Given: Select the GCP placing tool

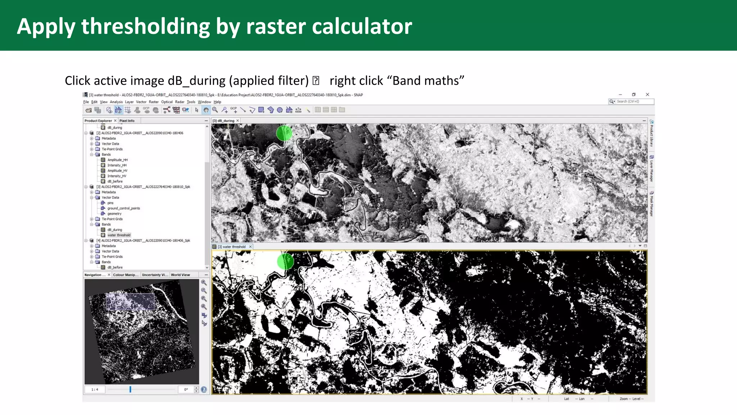Looking at the screenshot, I should (234, 110).
